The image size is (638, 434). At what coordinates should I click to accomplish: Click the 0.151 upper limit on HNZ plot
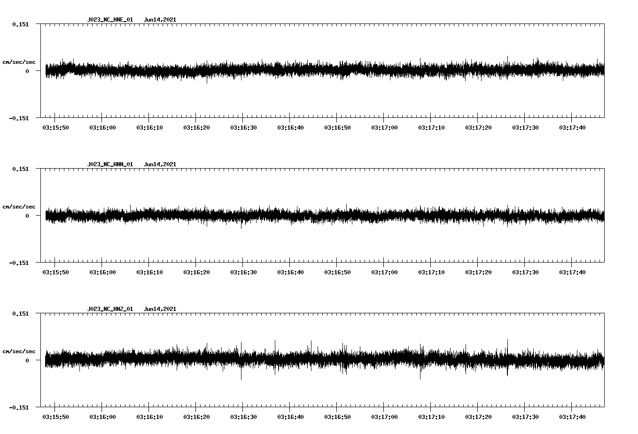[21, 313]
